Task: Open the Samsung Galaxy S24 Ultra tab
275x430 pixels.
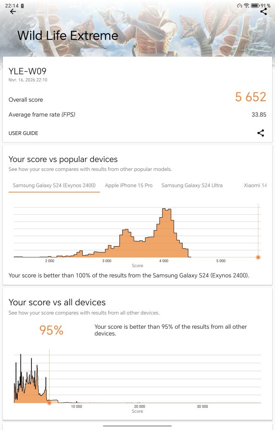Action: tap(192, 185)
